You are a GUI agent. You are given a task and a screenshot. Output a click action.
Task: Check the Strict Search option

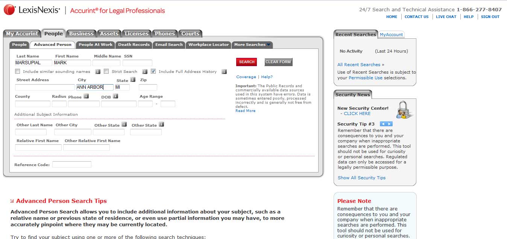coord(105,71)
